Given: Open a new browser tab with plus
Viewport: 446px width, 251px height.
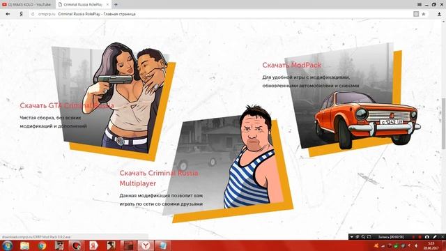Looking at the screenshot, I should (116, 5).
